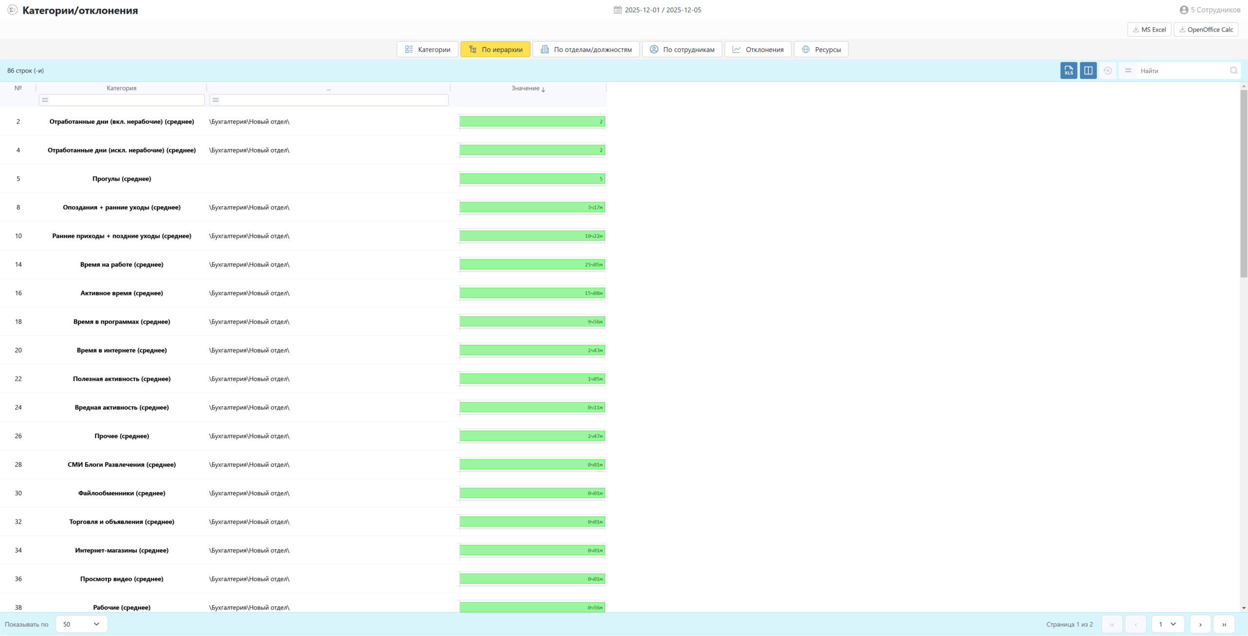Click the calendar date range icon

coord(617,10)
